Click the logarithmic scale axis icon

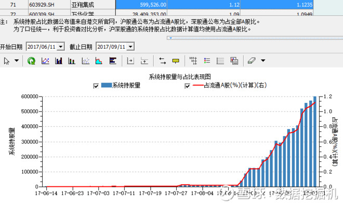(193, 61)
